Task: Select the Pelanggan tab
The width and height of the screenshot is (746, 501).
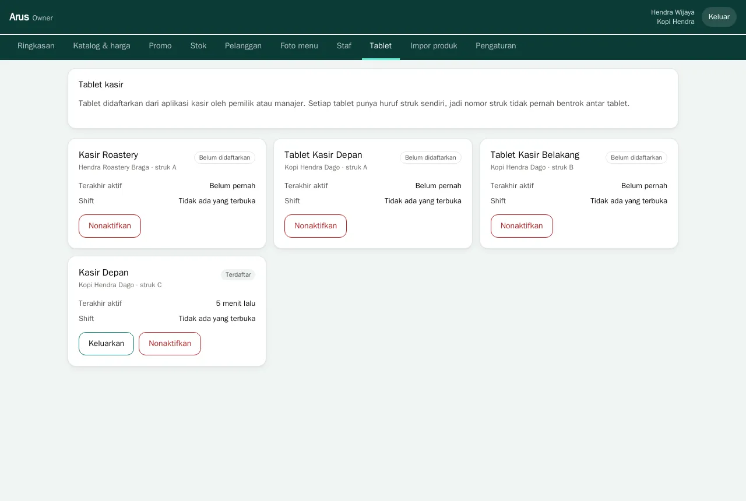Action: pos(243,46)
